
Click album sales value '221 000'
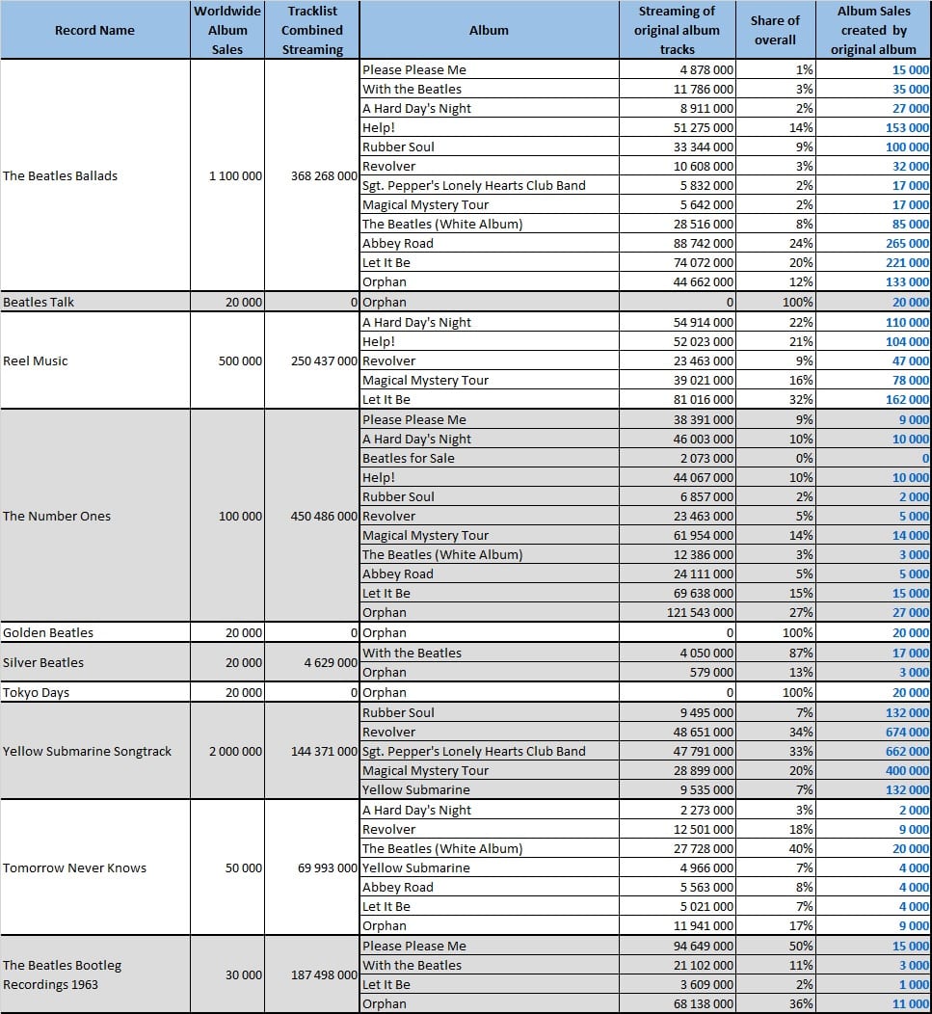point(907,263)
